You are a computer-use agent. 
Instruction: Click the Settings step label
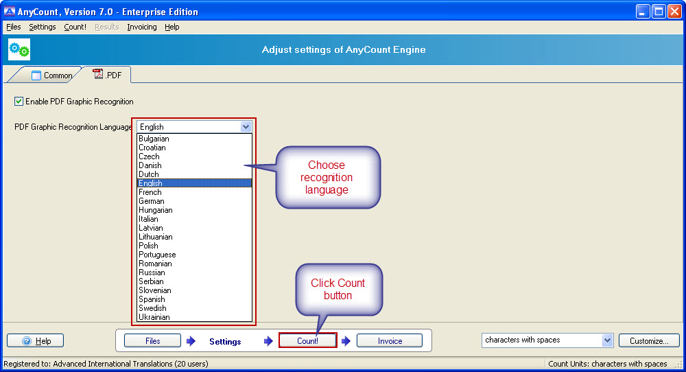tap(225, 341)
